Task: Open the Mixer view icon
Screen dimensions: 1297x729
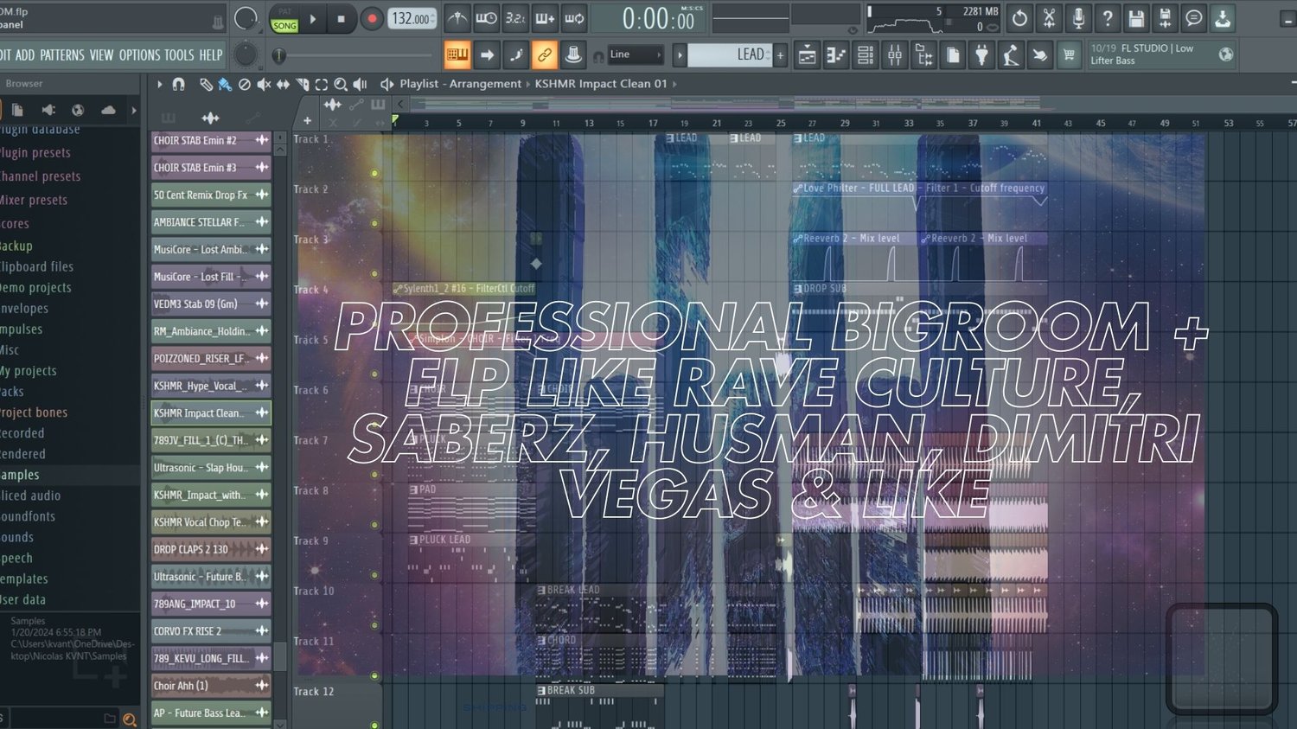Action: tap(895, 55)
